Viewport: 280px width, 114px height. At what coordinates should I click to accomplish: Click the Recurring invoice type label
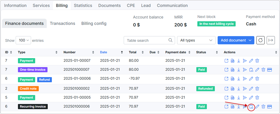[33, 107]
